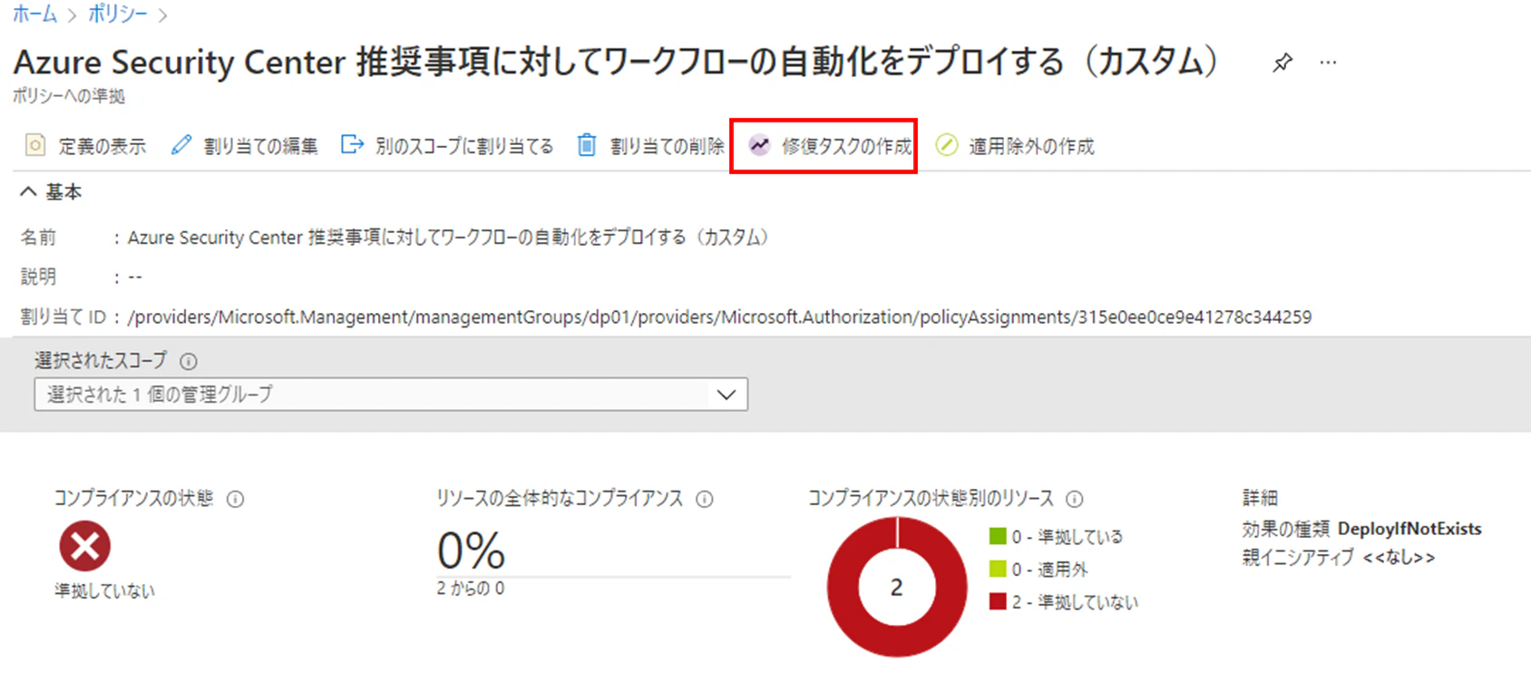Click the 0% overall compliance value
1531x692 pixels.
coord(471,550)
